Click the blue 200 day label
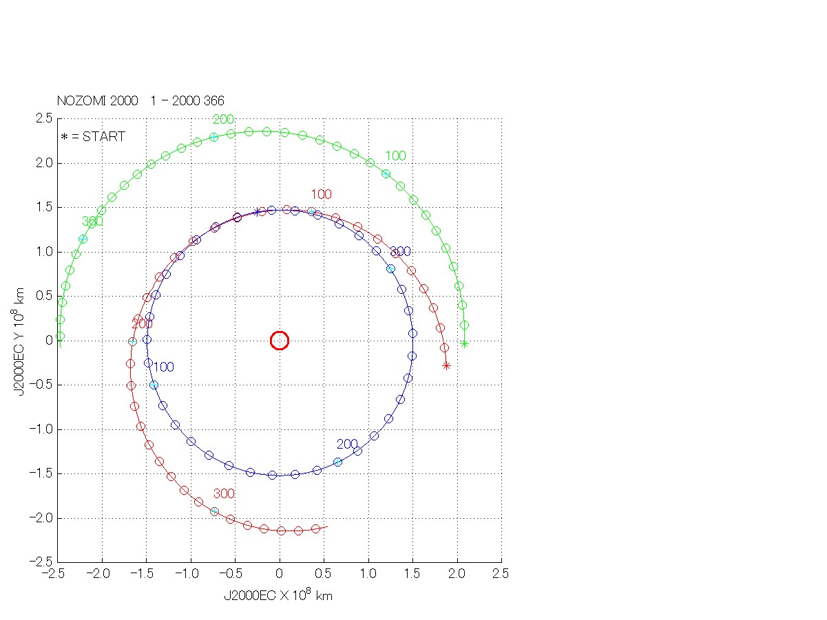Screen dimensions: 827x620 (x=347, y=445)
